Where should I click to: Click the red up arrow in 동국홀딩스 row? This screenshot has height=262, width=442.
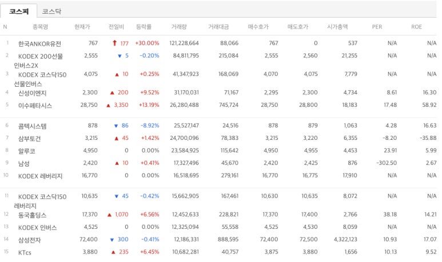tap(109, 215)
